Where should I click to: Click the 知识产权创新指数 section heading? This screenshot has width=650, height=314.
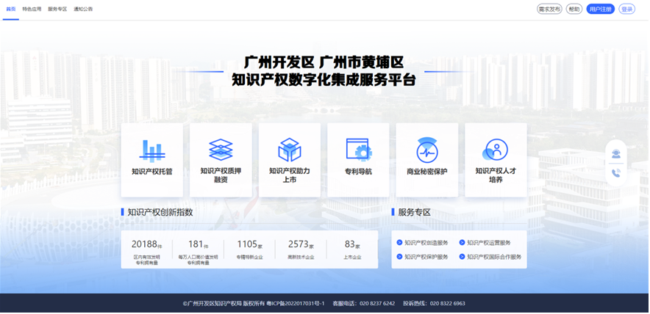click(160, 212)
